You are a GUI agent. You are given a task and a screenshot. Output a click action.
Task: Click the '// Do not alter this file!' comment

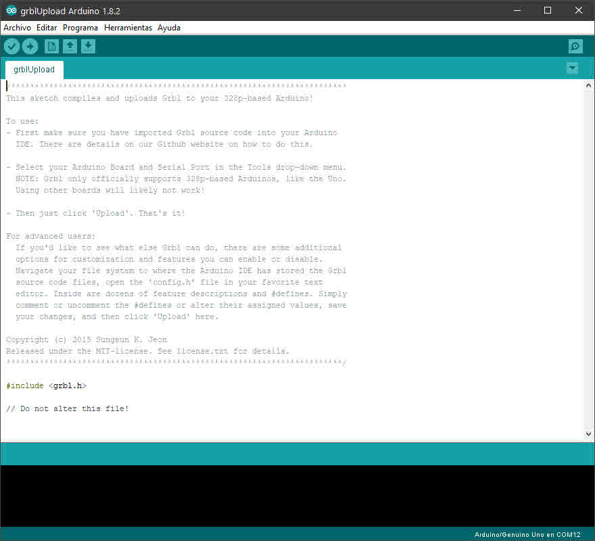point(68,409)
